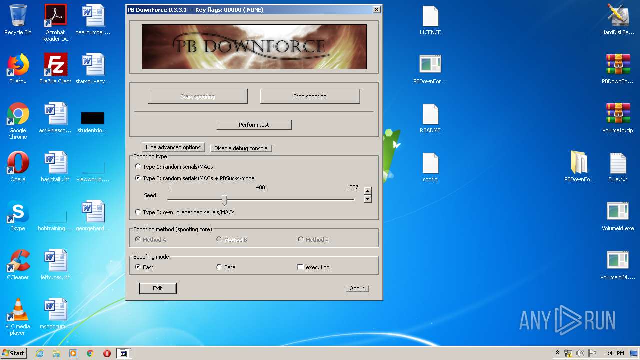Click the taskbar clock 1:41 PM
The image size is (640, 360).
[614, 353]
